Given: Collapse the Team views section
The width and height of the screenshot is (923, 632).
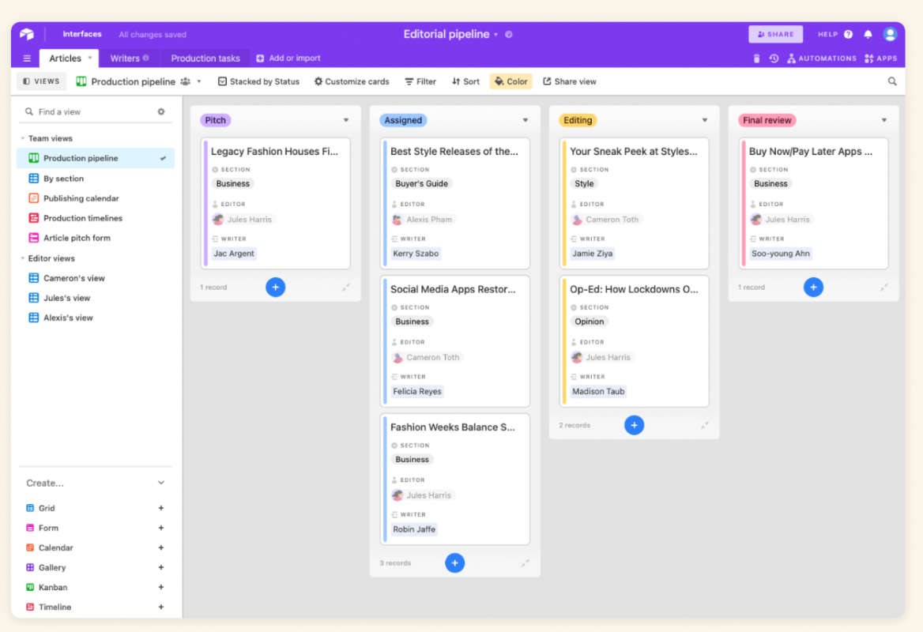Looking at the screenshot, I should click(22, 138).
